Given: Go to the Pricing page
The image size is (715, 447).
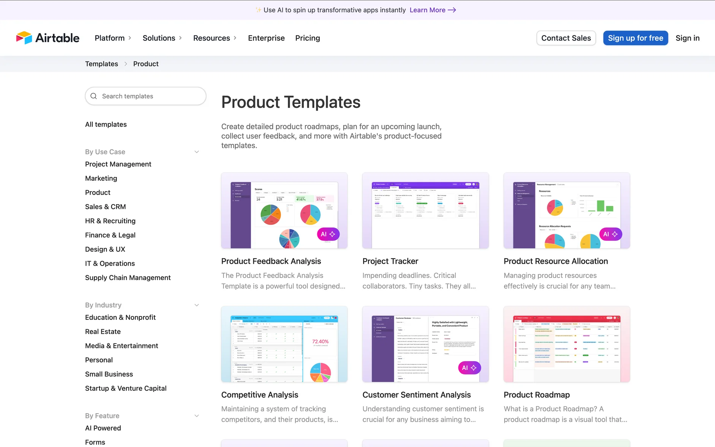Looking at the screenshot, I should pyautogui.click(x=308, y=38).
